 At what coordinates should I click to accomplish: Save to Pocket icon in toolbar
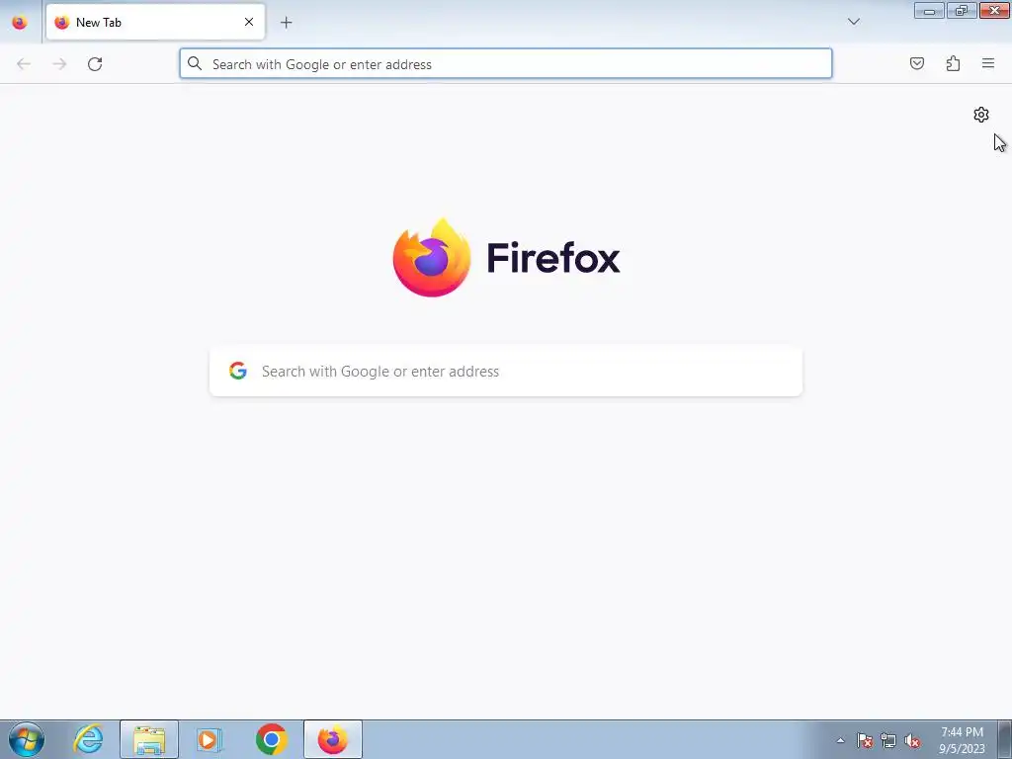[917, 63]
